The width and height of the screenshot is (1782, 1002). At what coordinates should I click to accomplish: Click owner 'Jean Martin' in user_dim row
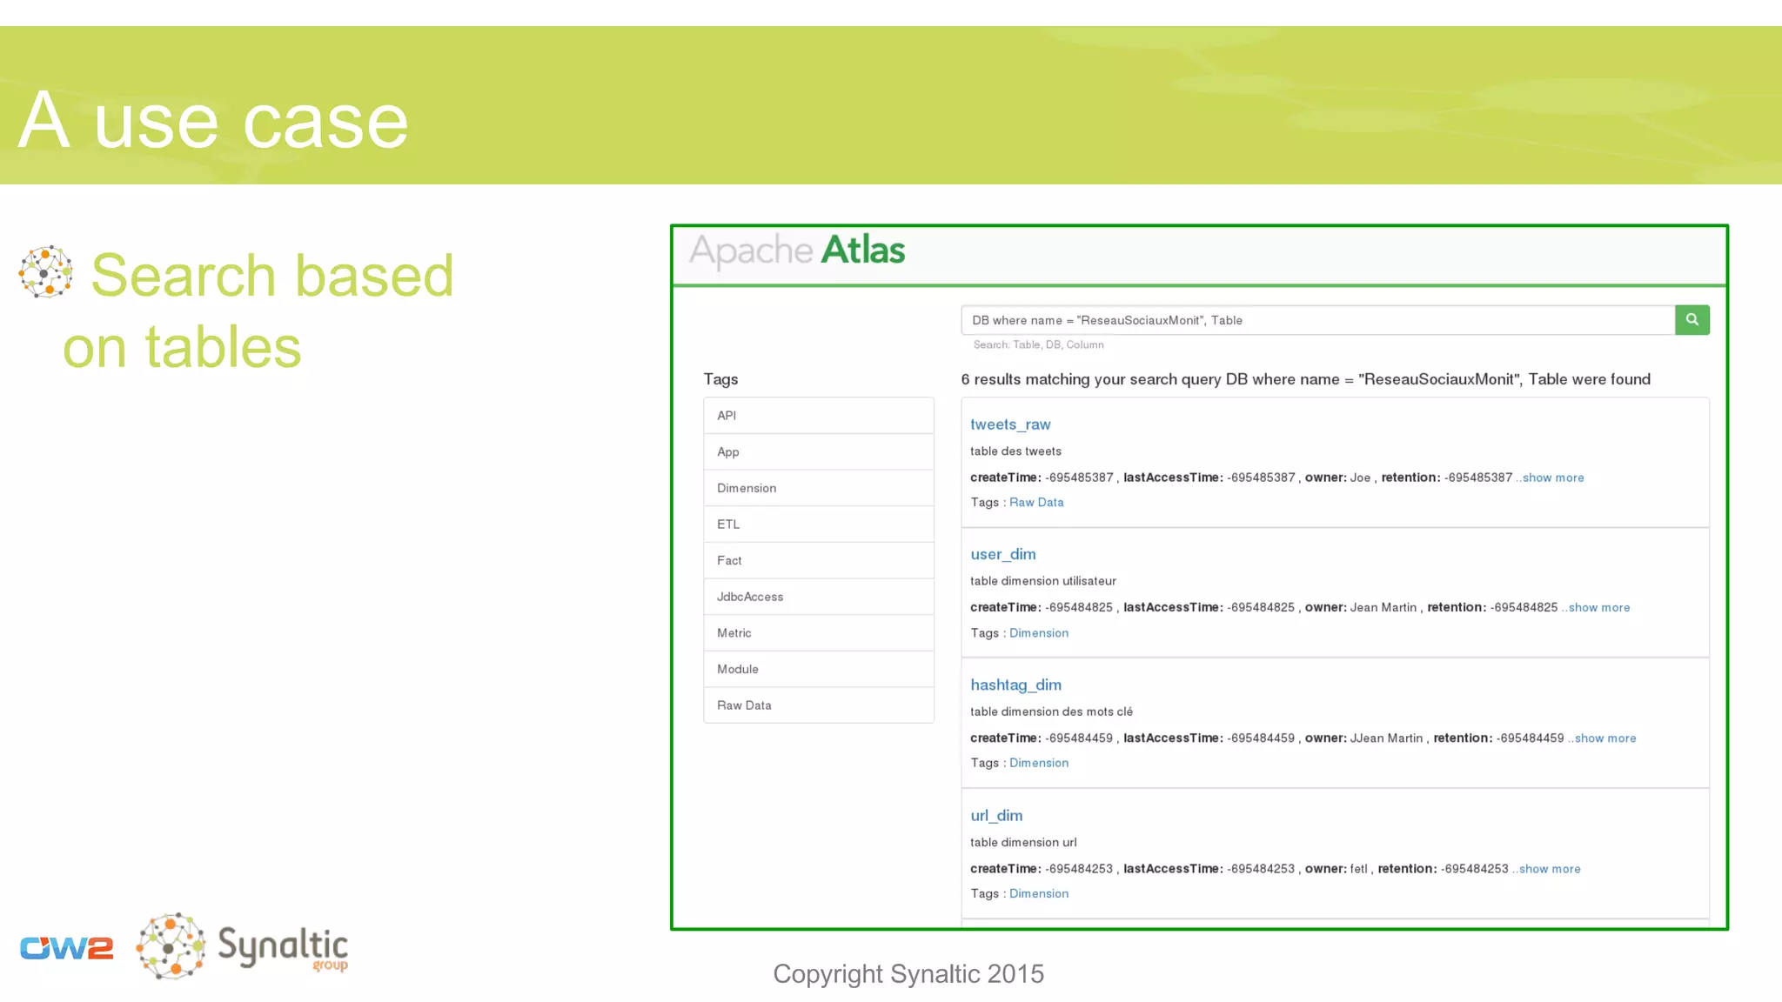pos(1383,607)
